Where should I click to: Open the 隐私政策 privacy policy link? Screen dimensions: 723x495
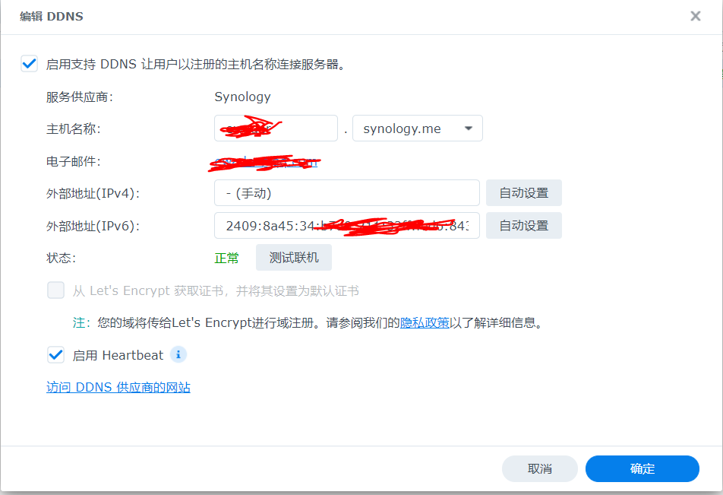click(x=425, y=322)
